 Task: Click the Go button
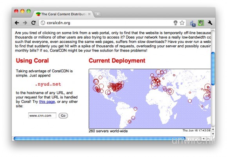63,116
